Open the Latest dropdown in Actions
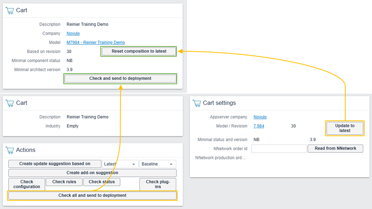 tap(120, 164)
